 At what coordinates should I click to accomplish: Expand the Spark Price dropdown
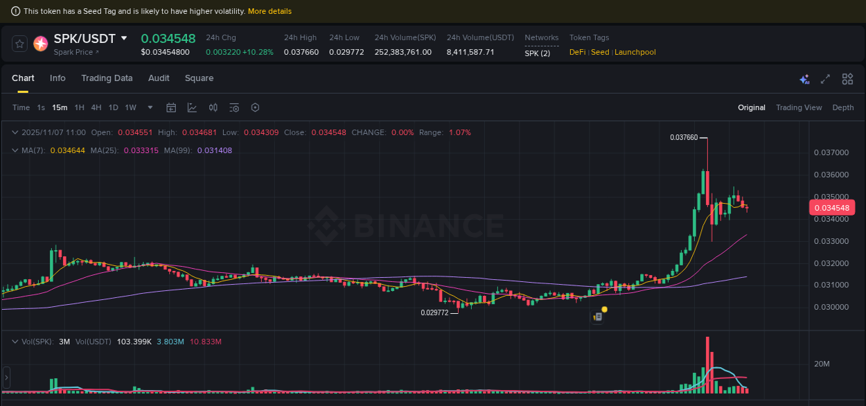(75, 52)
